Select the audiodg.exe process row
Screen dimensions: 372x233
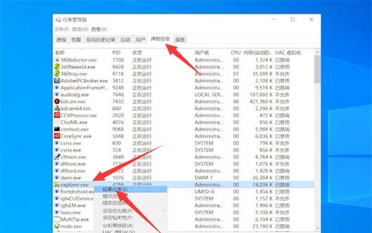(184, 95)
